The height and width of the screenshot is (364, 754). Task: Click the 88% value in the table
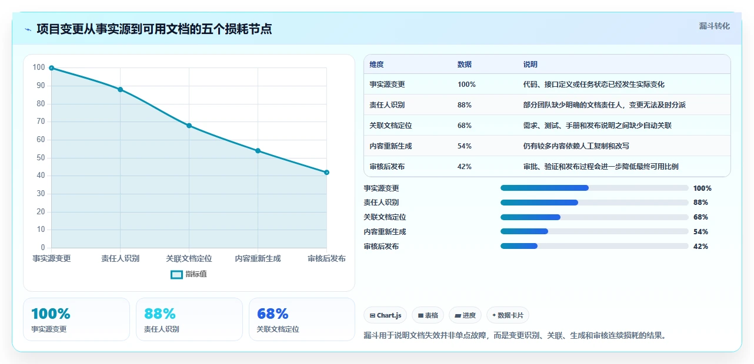465,105
